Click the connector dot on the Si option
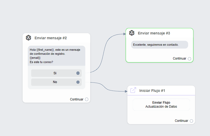The image size is (210, 136). pyautogui.click(x=78, y=73)
